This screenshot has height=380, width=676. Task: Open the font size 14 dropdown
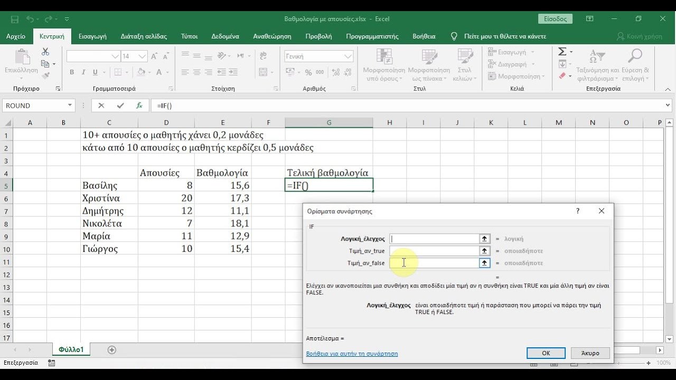pyautogui.click(x=142, y=56)
